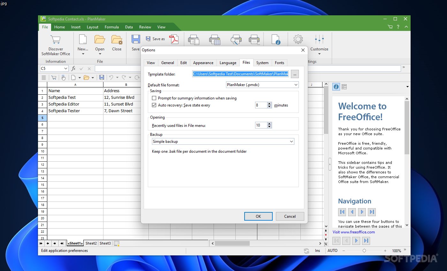Open the cell reference C5 name box dropdown

click(66, 69)
